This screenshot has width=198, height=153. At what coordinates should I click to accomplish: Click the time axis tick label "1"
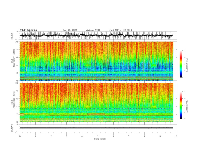[35, 136]
